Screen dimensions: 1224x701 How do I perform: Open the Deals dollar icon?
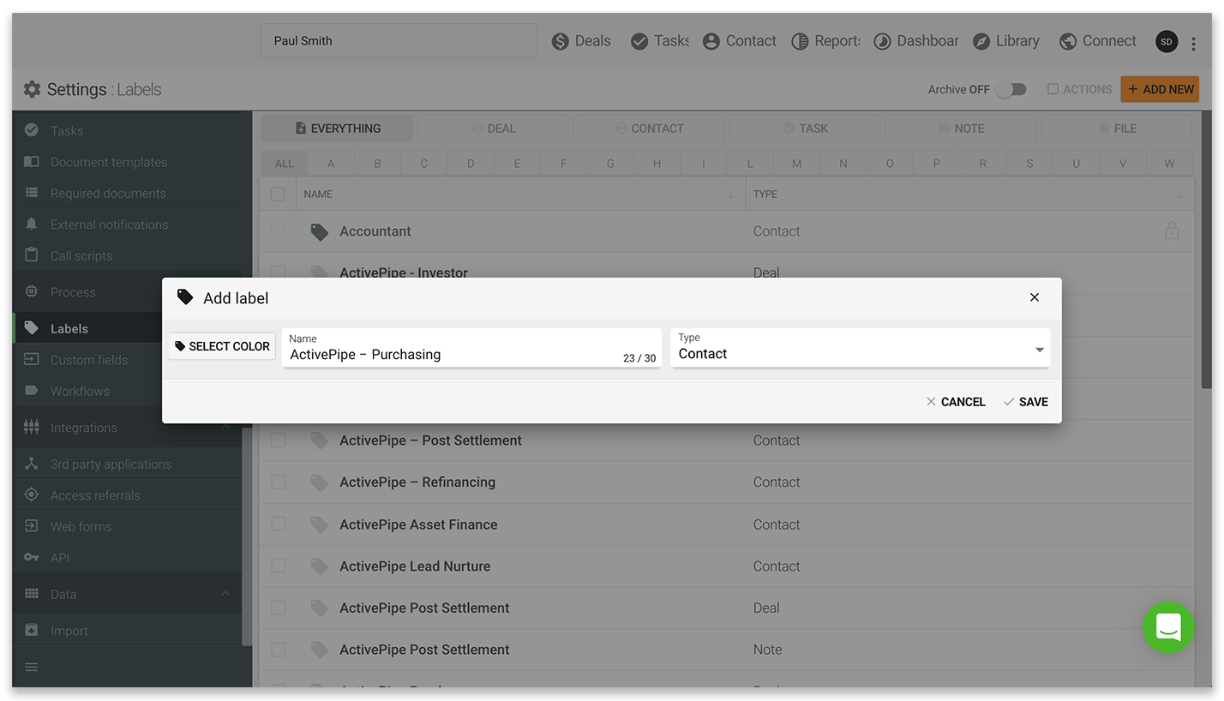pos(561,41)
